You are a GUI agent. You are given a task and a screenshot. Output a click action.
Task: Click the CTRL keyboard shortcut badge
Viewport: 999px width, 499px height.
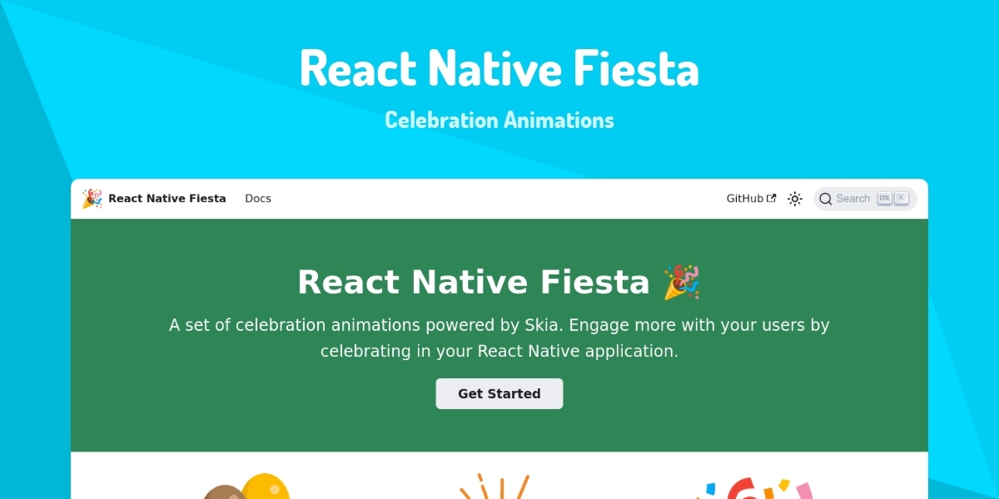coord(884,199)
